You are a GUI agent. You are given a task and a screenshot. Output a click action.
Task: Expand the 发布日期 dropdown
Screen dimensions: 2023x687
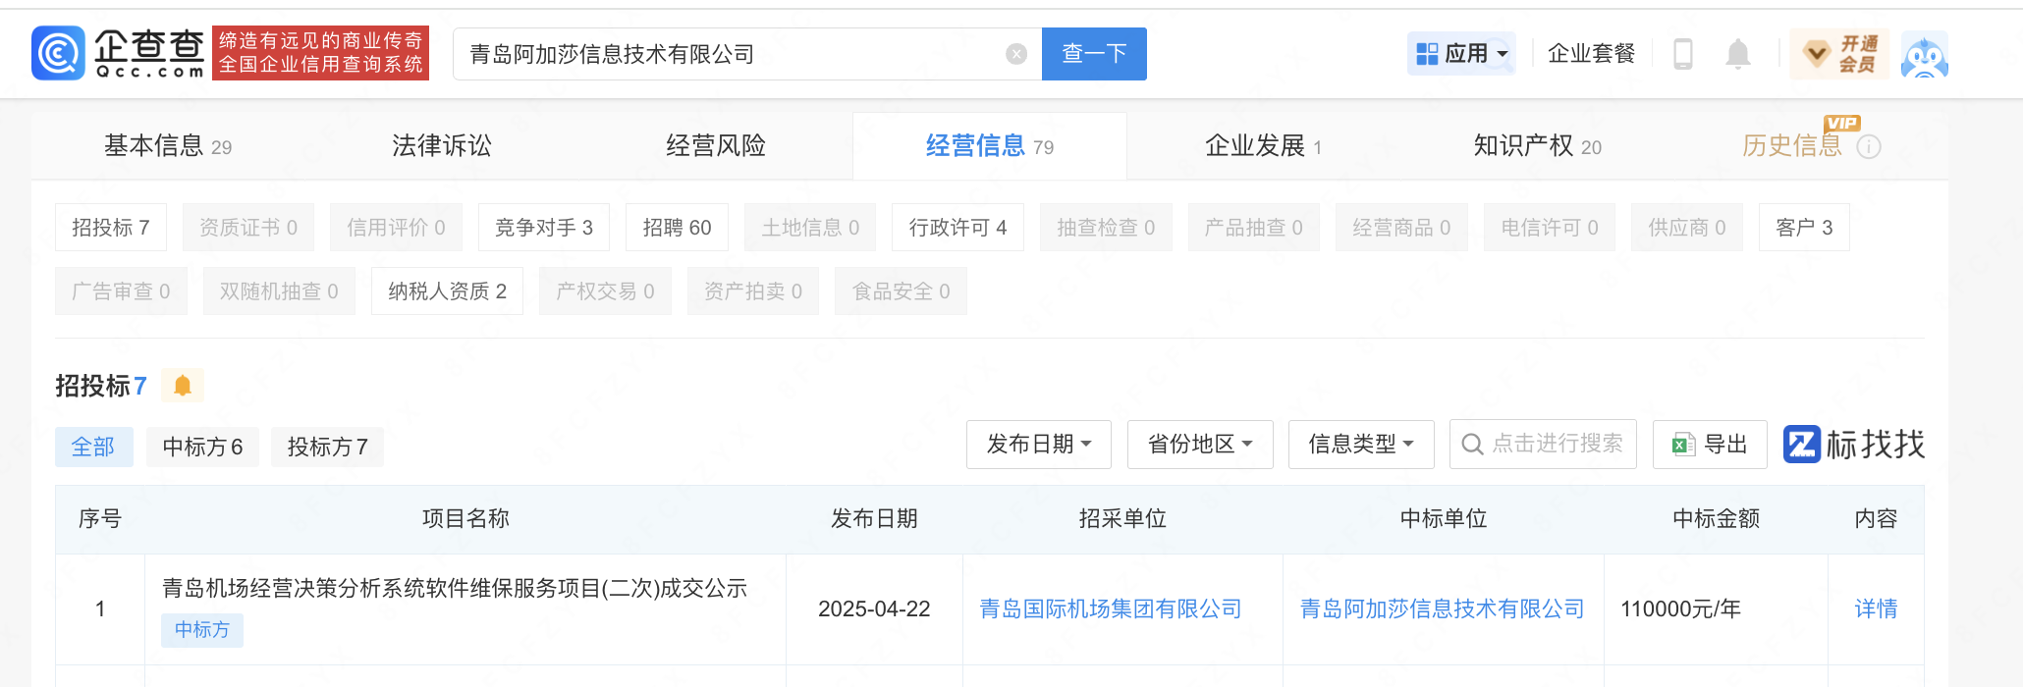click(1038, 445)
